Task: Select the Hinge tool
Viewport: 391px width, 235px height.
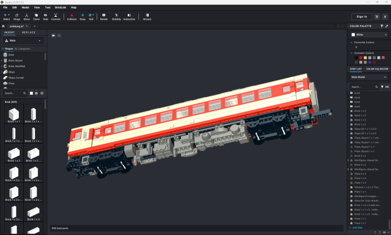Action: pos(17,17)
